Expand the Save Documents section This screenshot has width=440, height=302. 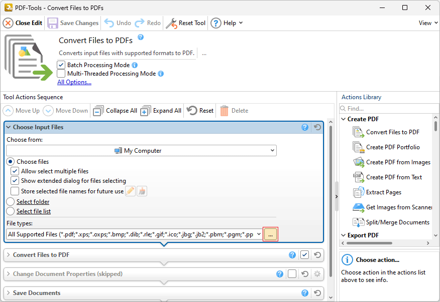coord(9,293)
